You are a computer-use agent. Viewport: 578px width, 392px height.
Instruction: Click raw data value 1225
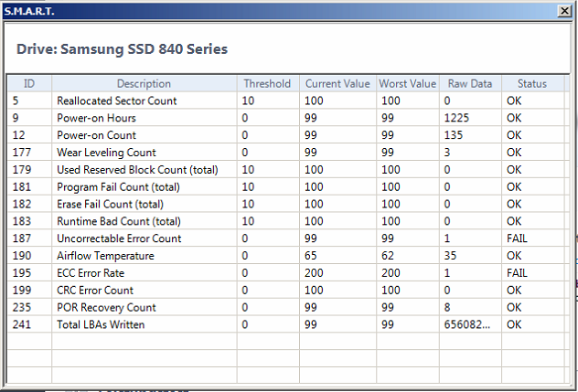[456, 118]
